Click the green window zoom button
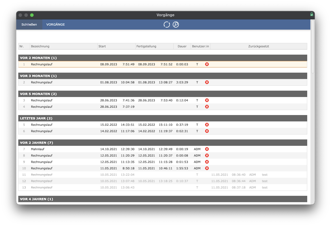Viewport: 331px width, 226px height. tap(32, 15)
